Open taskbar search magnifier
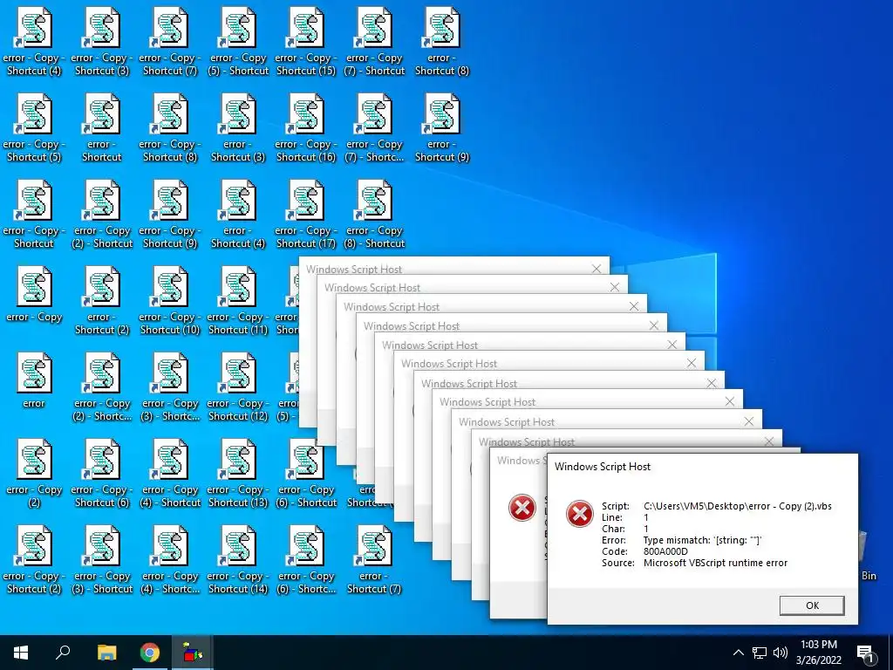893x670 pixels. [63, 653]
